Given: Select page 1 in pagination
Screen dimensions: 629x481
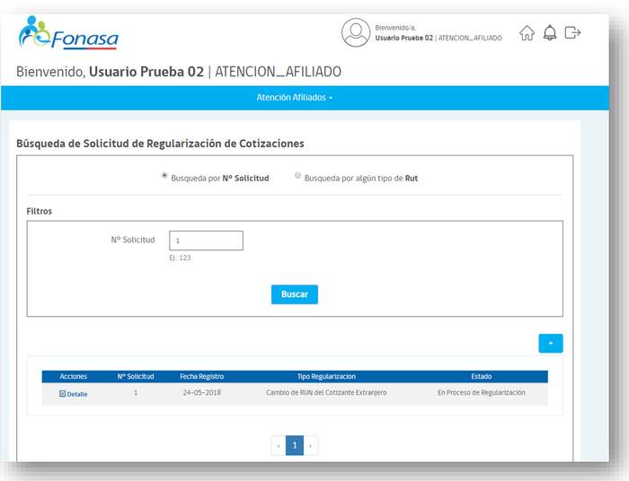Looking at the screenshot, I should coord(295,445).
